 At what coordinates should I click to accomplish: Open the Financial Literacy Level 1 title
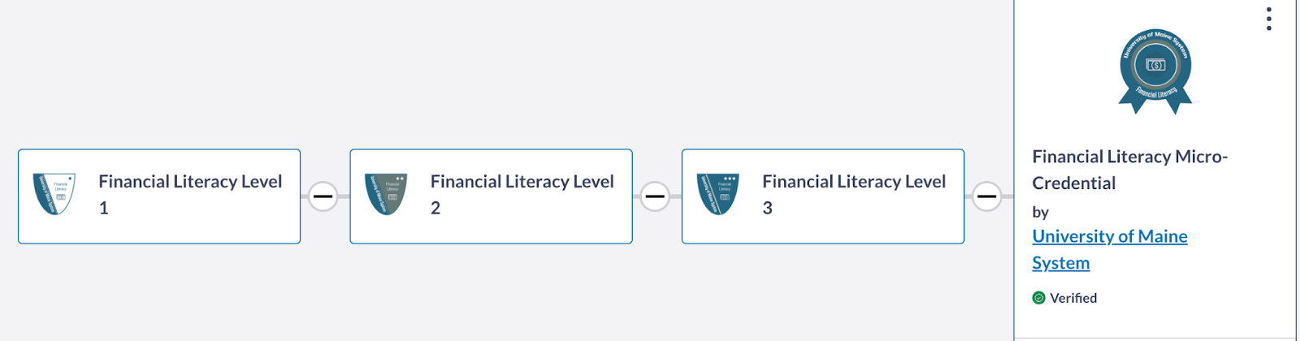point(190,195)
